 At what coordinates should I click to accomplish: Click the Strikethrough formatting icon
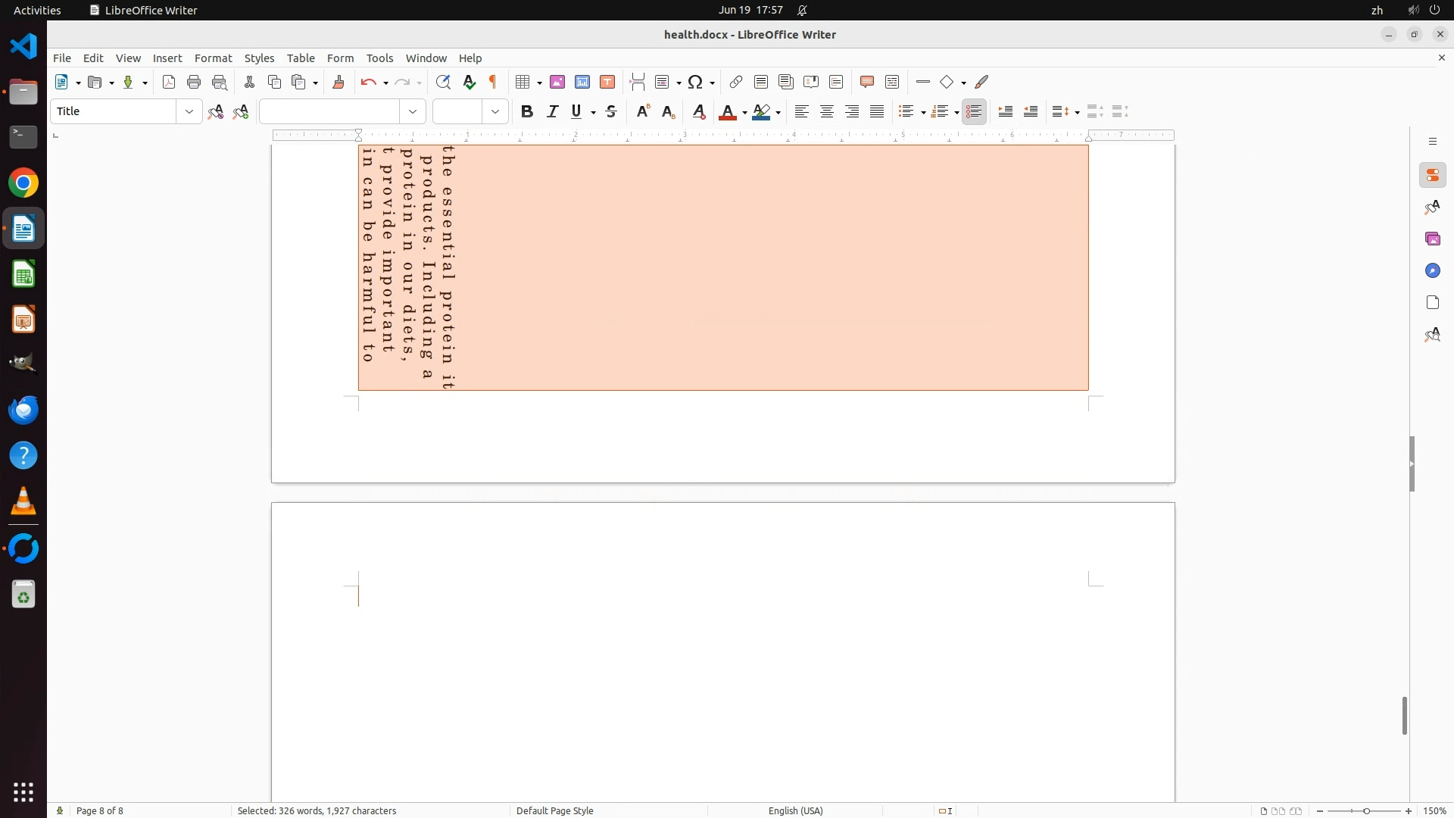click(611, 112)
